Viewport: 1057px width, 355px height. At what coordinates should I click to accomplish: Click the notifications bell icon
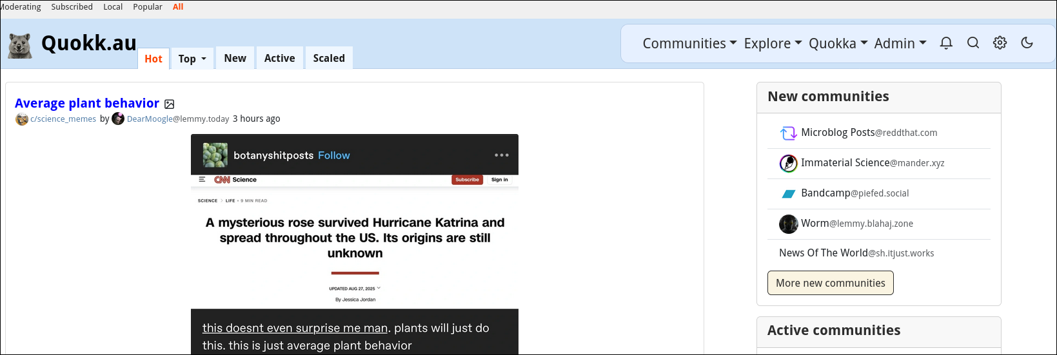[946, 43]
